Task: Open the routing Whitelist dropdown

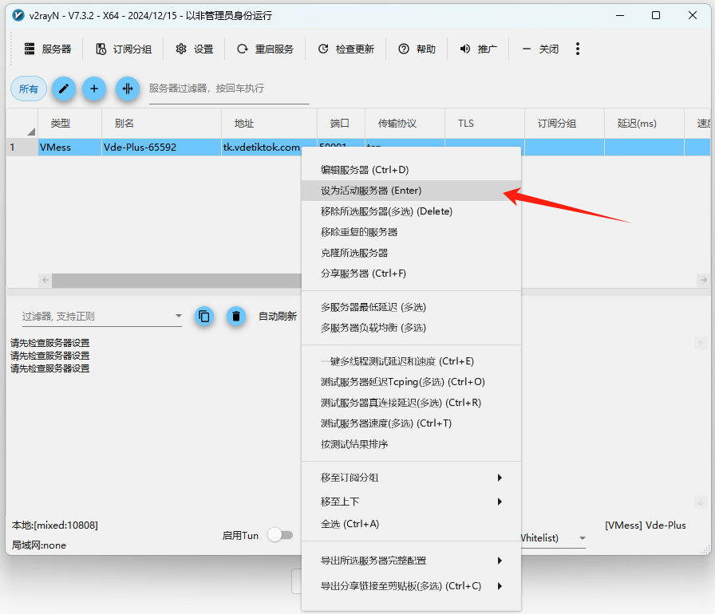Action: click(582, 538)
